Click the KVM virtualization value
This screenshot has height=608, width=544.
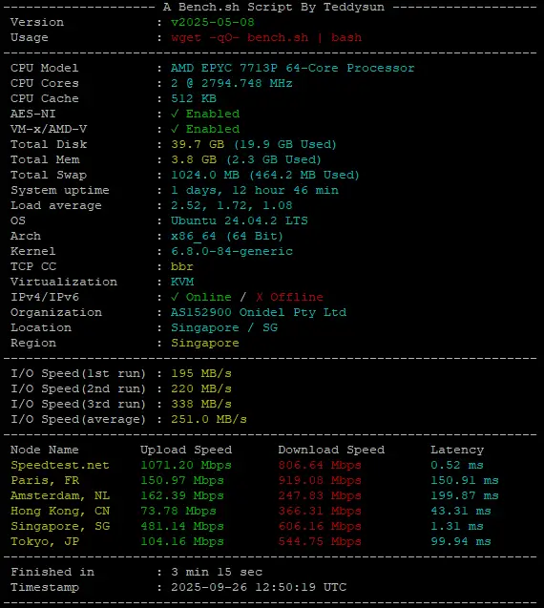182,282
